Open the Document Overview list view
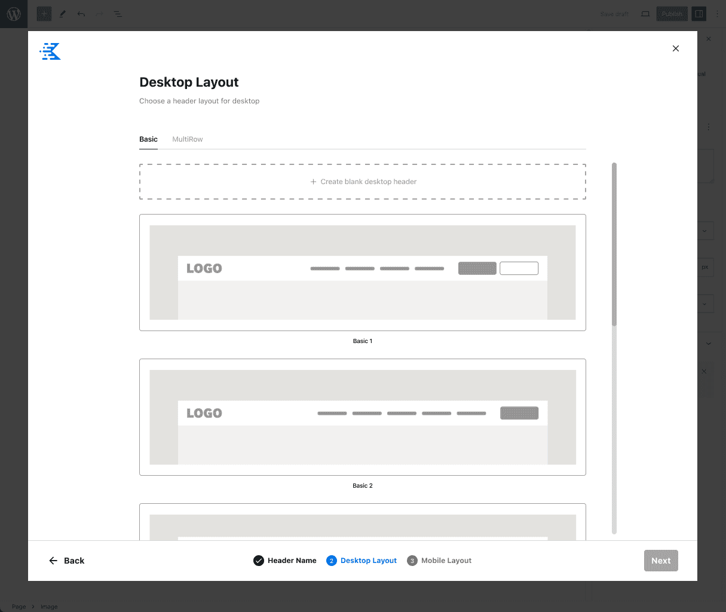 click(x=118, y=14)
